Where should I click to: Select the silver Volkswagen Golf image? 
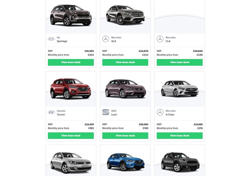[71, 162]
